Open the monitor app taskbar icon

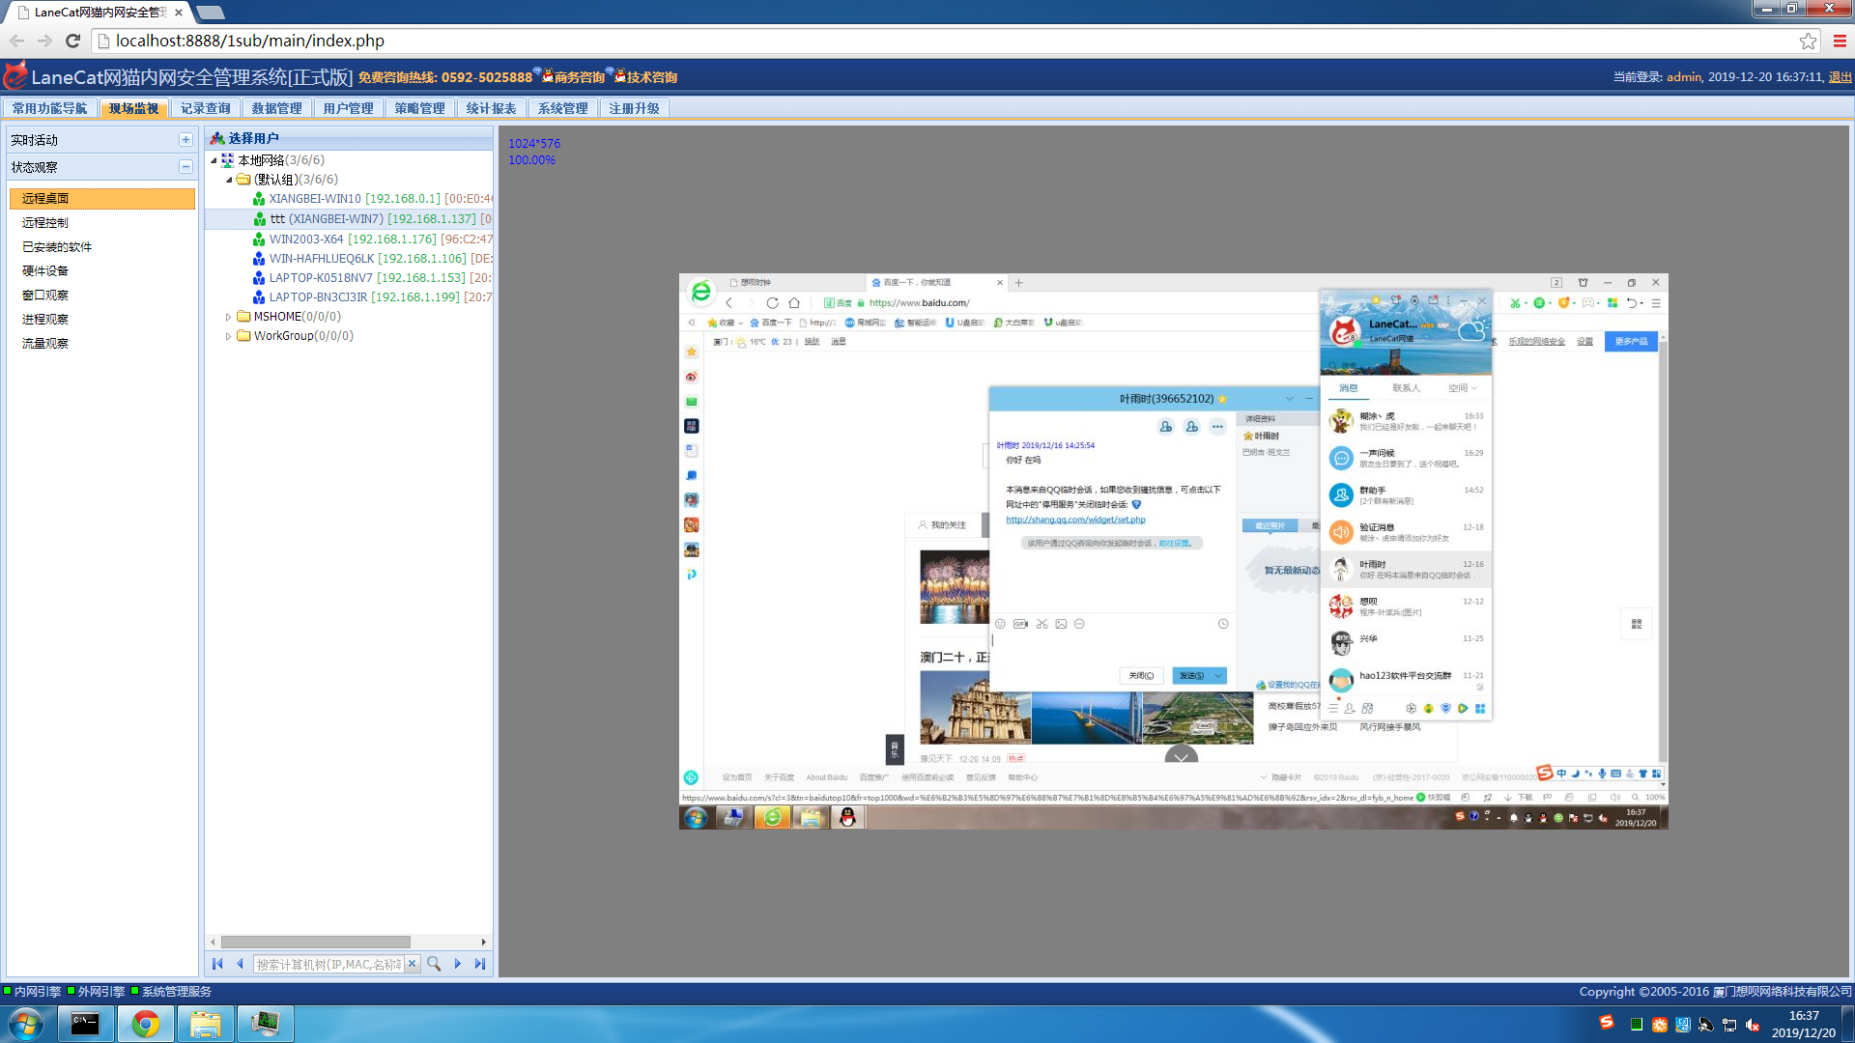coord(266,1024)
